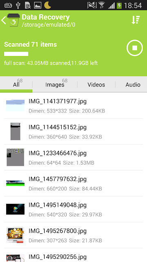Select file IMG_1495290256.jpg
This screenshot has height=262, width=147.
73,255
